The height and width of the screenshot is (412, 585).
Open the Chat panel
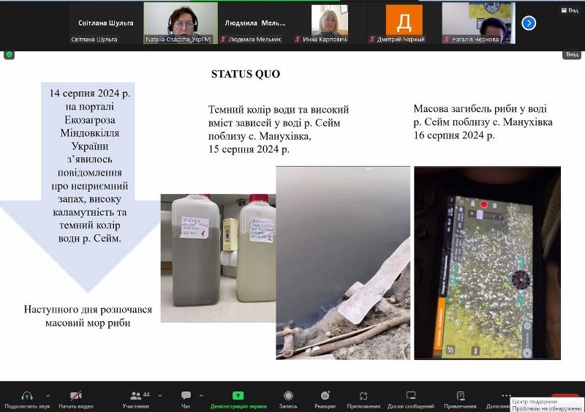[186, 396]
